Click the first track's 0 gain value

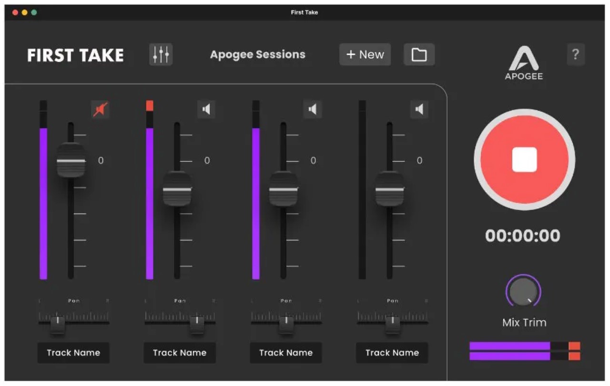point(101,160)
